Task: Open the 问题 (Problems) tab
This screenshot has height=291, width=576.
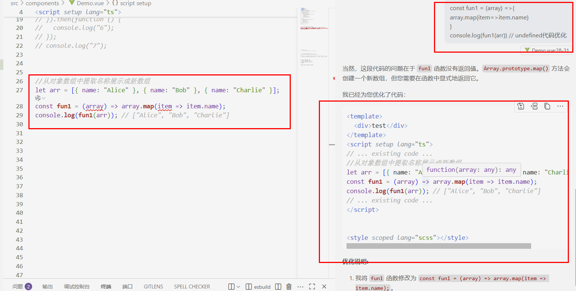Action: [18, 287]
